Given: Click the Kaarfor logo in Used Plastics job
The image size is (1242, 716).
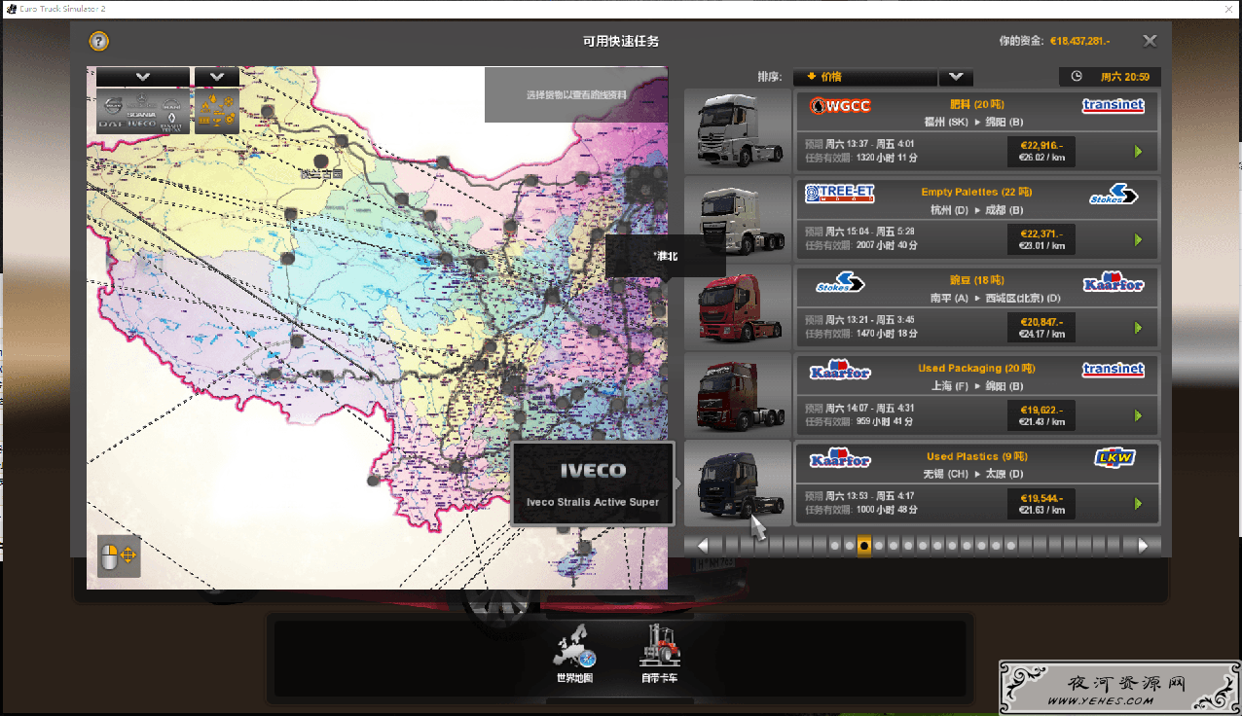Looking at the screenshot, I should pyautogui.click(x=840, y=457).
